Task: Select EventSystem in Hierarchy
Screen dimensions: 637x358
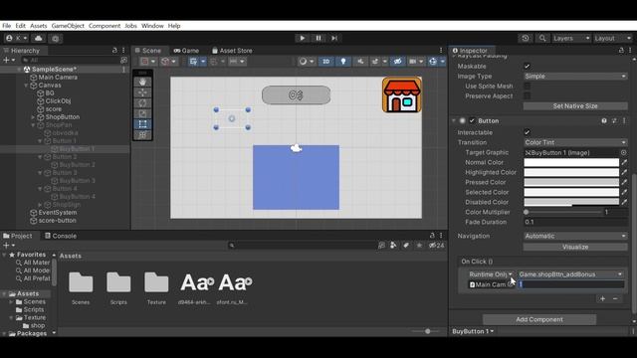Action: pos(58,212)
